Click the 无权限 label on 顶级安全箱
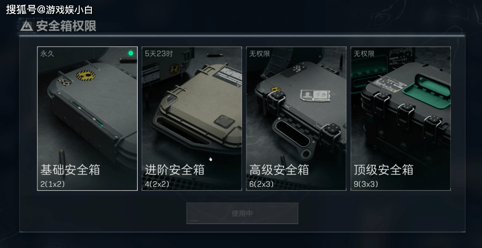The image size is (482, 248). tap(364, 54)
